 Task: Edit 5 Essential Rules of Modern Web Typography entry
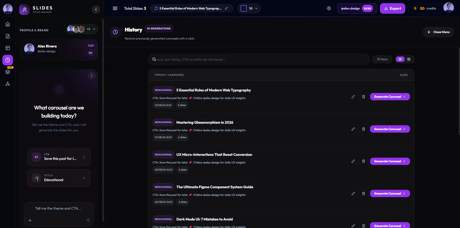[353, 97]
